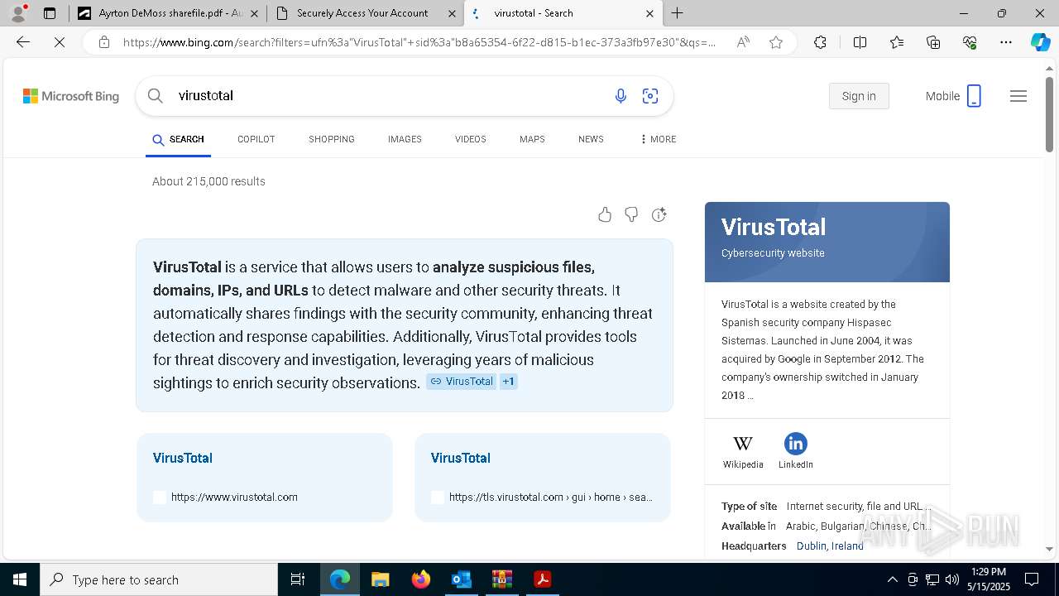The width and height of the screenshot is (1059, 596).
Task: Open LinkedIn profile icon
Action: [795, 444]
